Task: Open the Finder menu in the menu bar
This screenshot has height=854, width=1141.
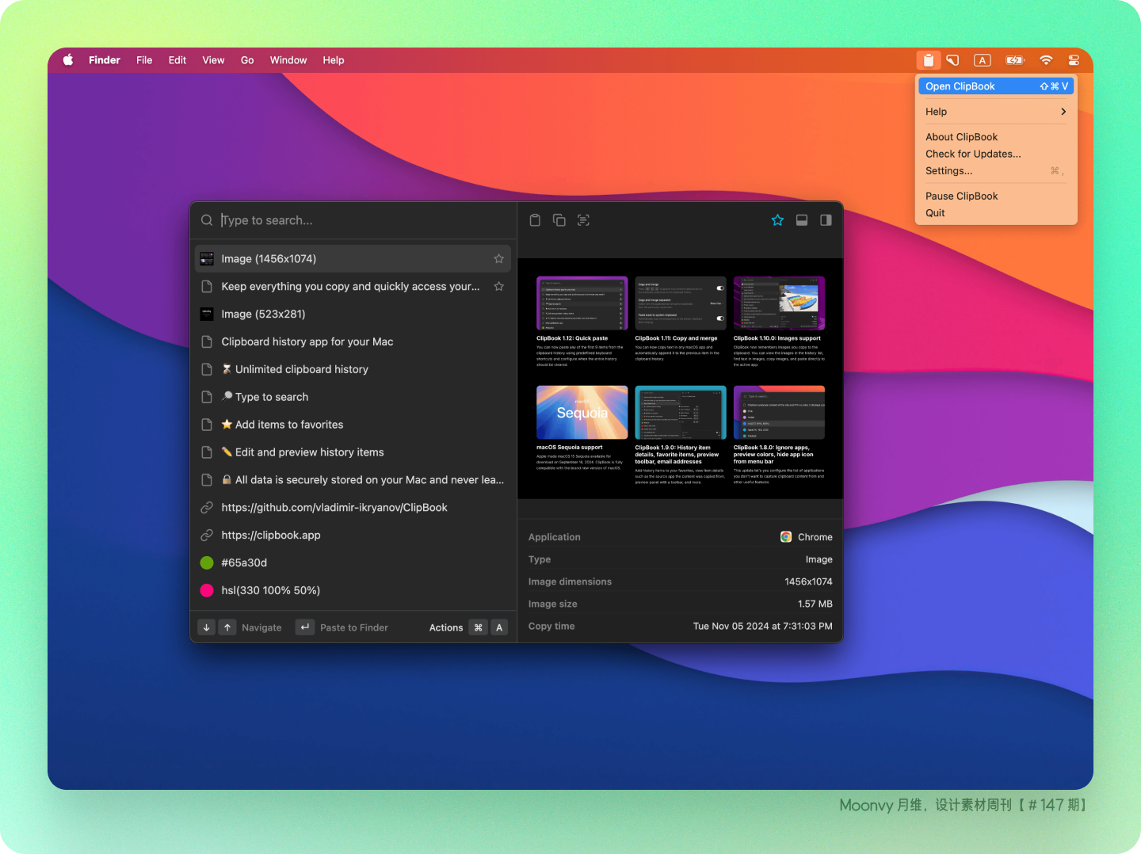Action: point(105,60)
